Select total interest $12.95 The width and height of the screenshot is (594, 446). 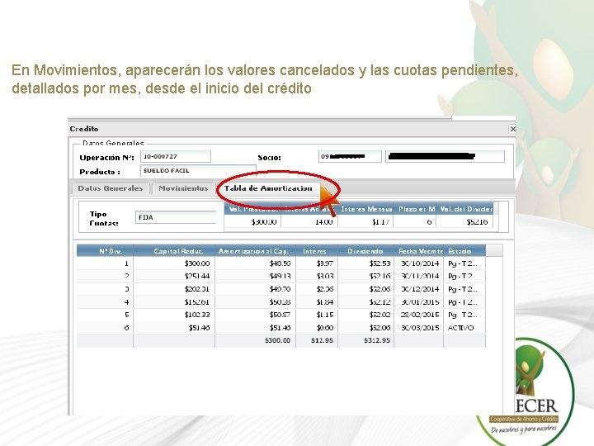click(x=317, y=340)
